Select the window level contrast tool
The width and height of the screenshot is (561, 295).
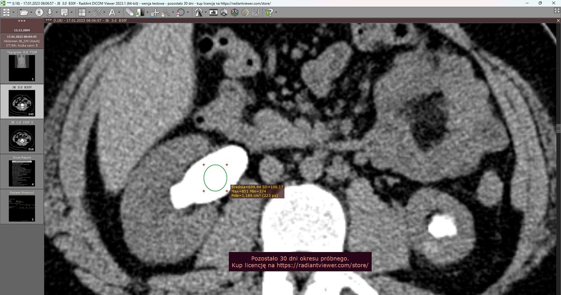[x=141, y=12]
